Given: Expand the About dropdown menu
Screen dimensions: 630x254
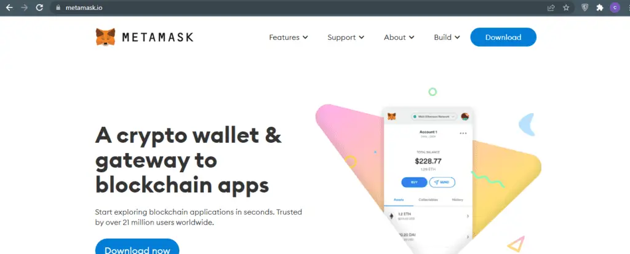Looking at the screenshot, I should pos(399,38).
